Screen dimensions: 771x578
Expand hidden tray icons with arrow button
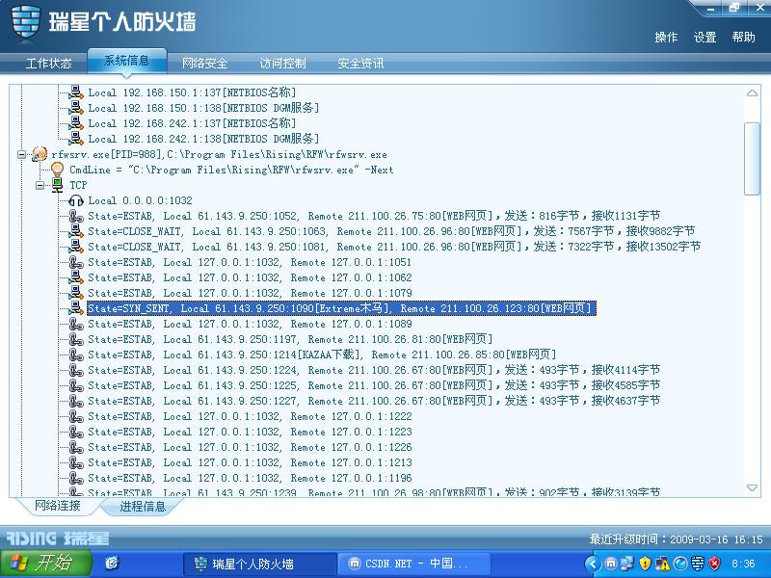tap(593, 564)
